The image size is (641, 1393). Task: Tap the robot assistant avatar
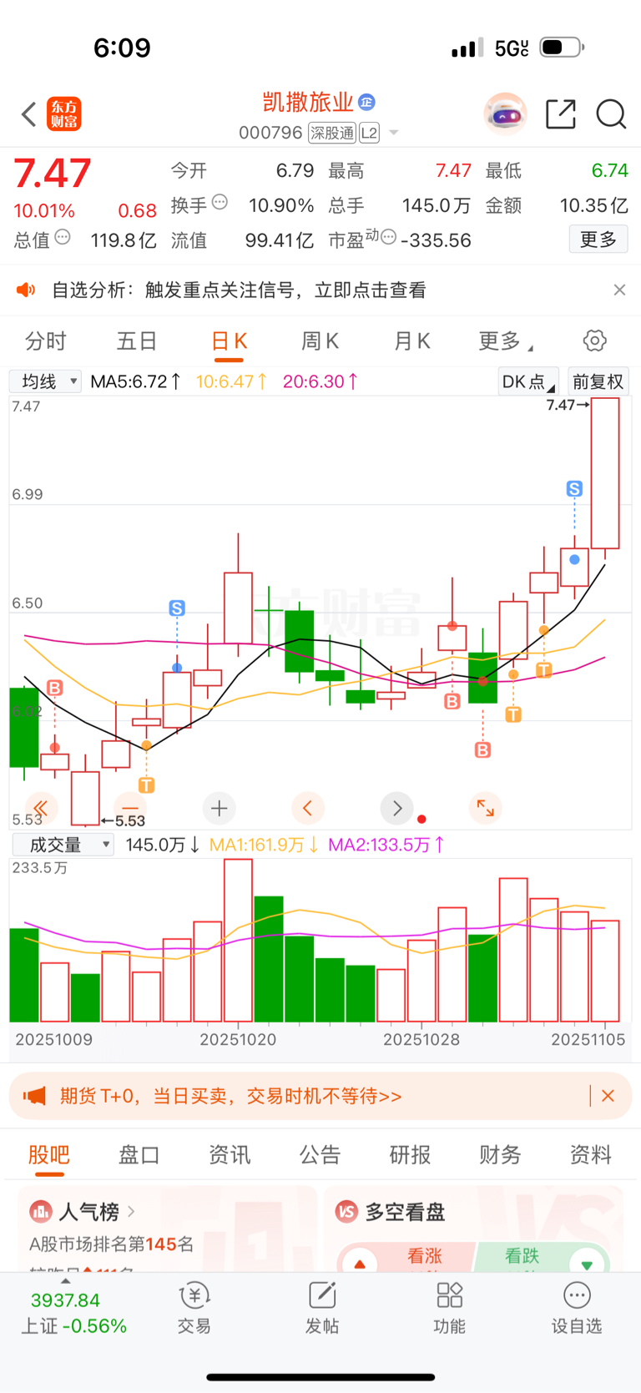(x=505, y=114)
